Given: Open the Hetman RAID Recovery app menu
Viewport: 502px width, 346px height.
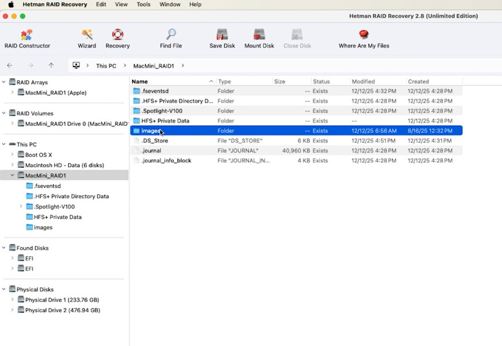Looking at the screenshot, I should point(55,5).
